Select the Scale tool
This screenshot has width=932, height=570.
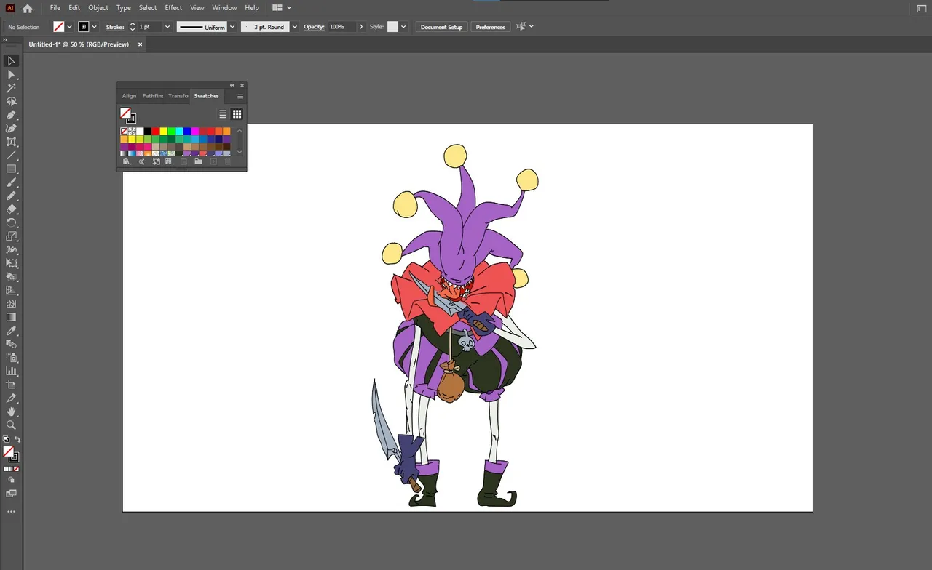click(x=11, y=236)
